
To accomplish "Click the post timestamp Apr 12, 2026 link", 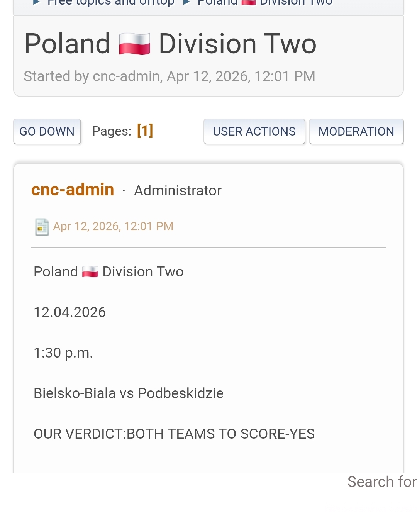I will [113, 226].
